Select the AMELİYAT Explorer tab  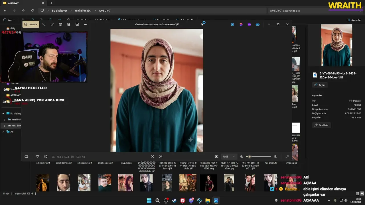coord(23,3)
